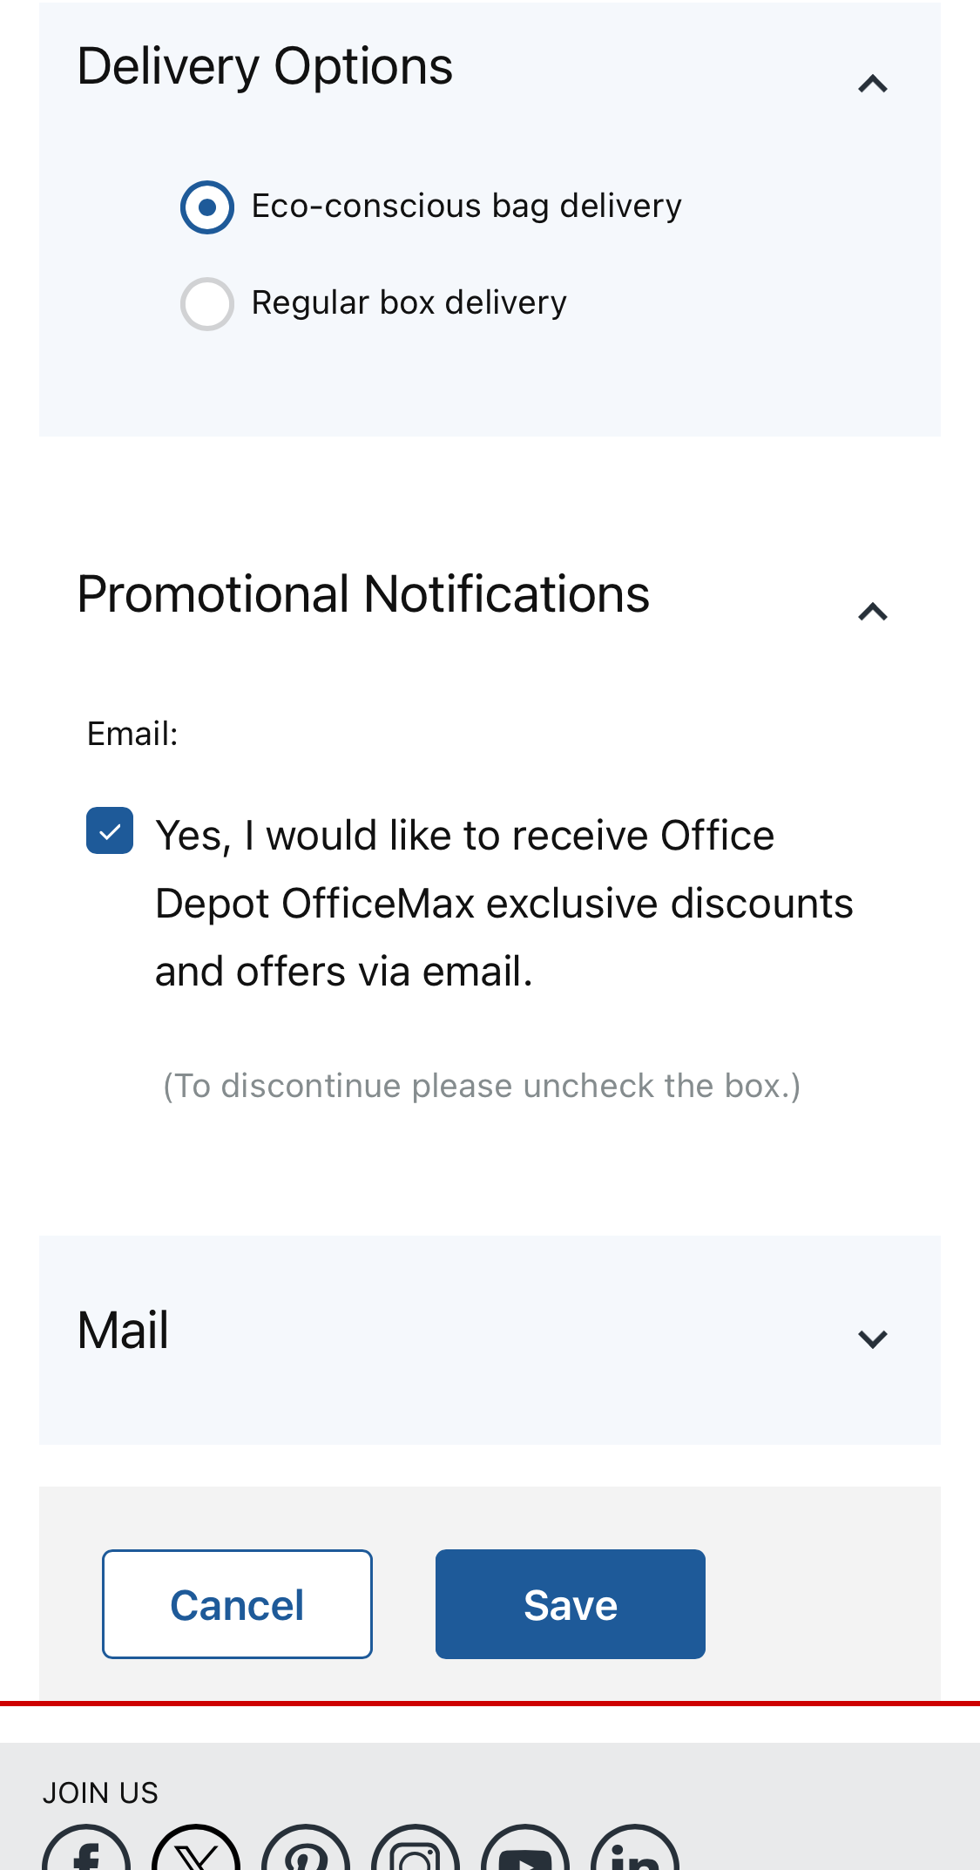Collapse the Delivery Options section
Viewport: 980px width, 1870px height.
tap(874, 83)
